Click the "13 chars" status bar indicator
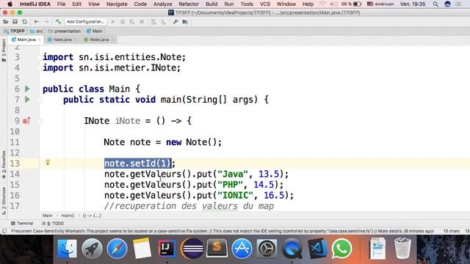Viewport: 470px width, 264px height. pyautogui.click(x=452, y=231)
